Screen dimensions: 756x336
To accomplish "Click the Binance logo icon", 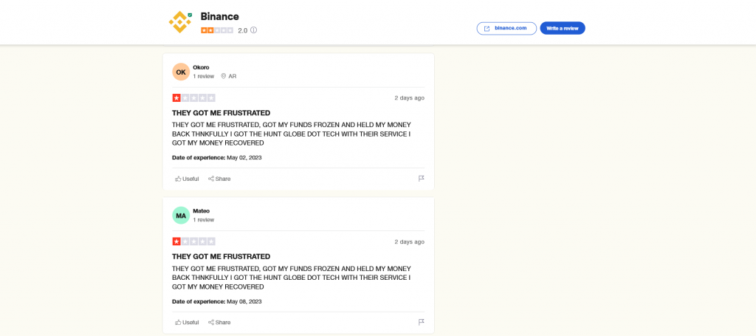I will point(179,22).
